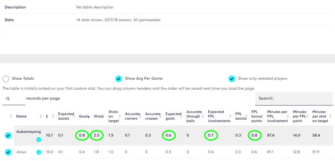Click Jesus's 12.8 minutes per point
Viewport: 335px width, 161px height.
pyautogui.click(x=296, y=152)
